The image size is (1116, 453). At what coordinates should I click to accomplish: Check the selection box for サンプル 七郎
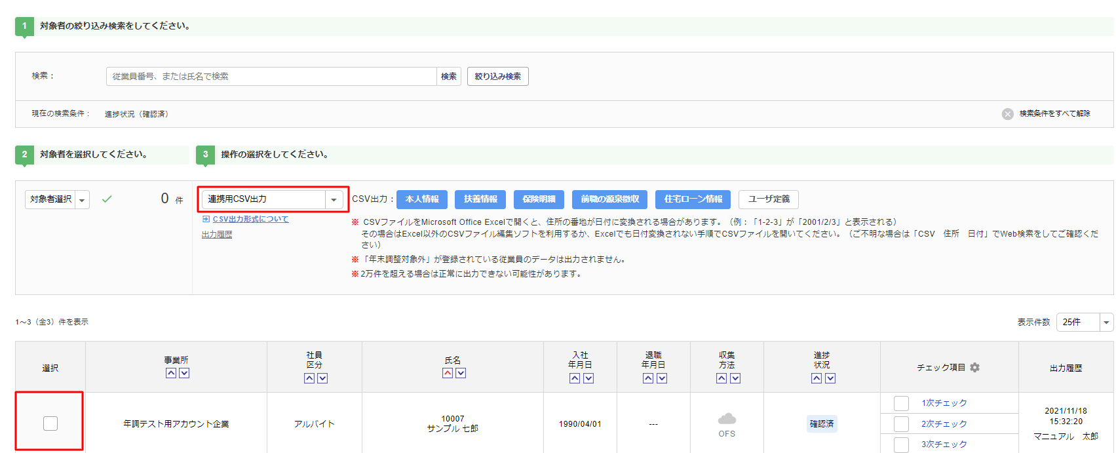(50, 423)
